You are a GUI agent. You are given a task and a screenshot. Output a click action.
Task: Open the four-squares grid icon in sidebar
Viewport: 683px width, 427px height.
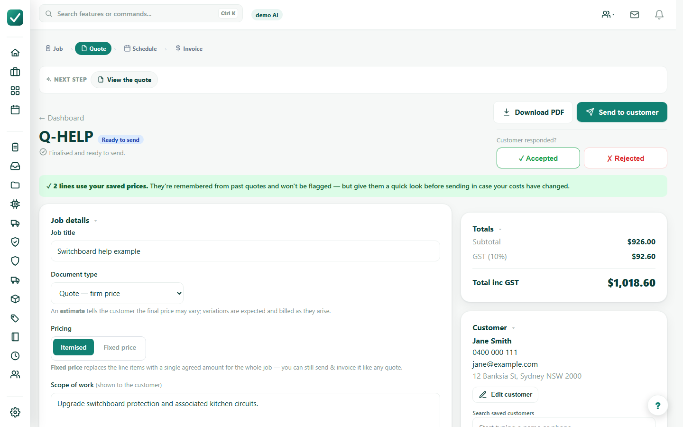click(x=15, y=91)
